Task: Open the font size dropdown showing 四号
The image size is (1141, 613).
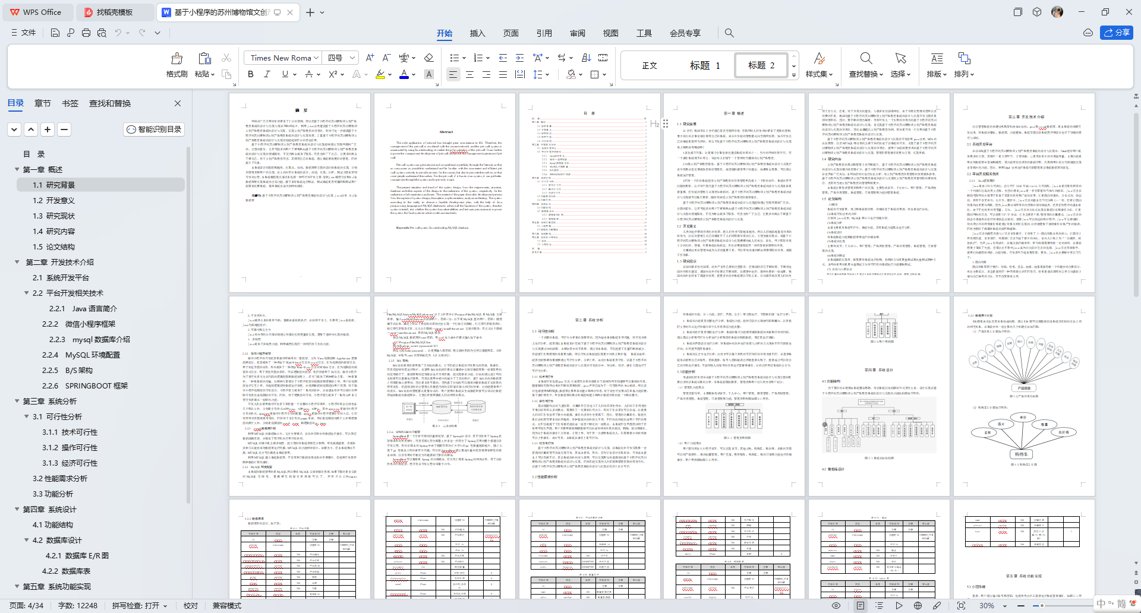Action: pyautogui.click(x=352, y=58)
